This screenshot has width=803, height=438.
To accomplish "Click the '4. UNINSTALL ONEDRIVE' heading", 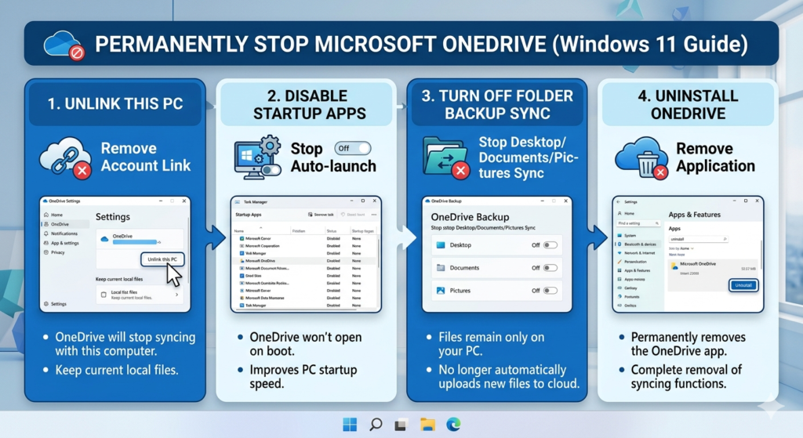I will 688,104.
